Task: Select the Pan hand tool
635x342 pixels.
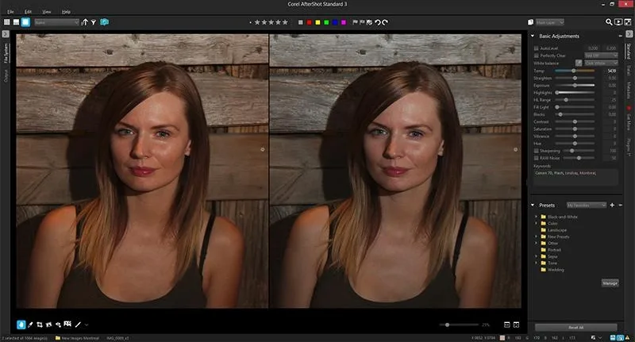Action: [21, 325]
